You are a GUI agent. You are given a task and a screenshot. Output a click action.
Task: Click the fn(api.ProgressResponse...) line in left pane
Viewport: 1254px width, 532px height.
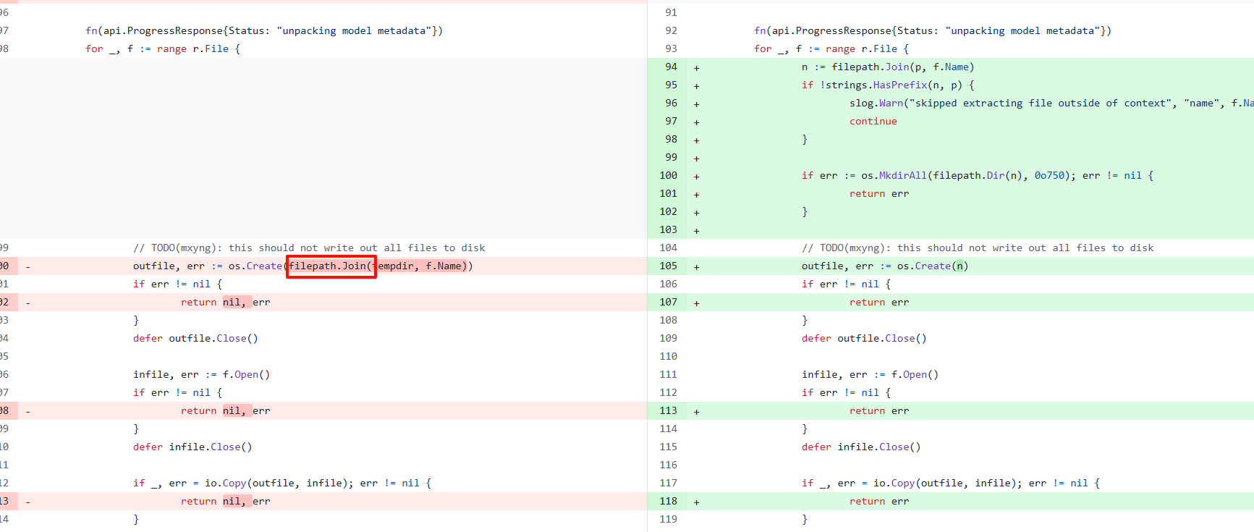coord(264,30)
